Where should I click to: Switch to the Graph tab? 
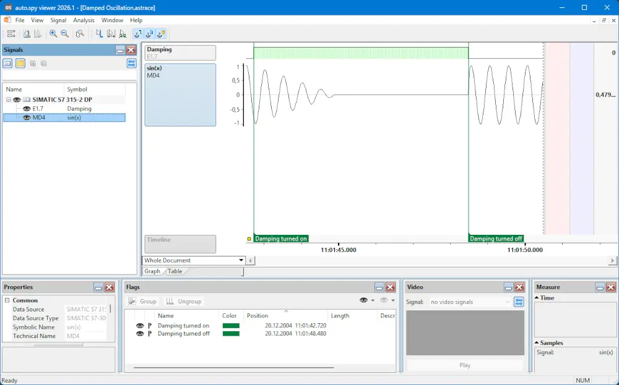coord(152,271)
